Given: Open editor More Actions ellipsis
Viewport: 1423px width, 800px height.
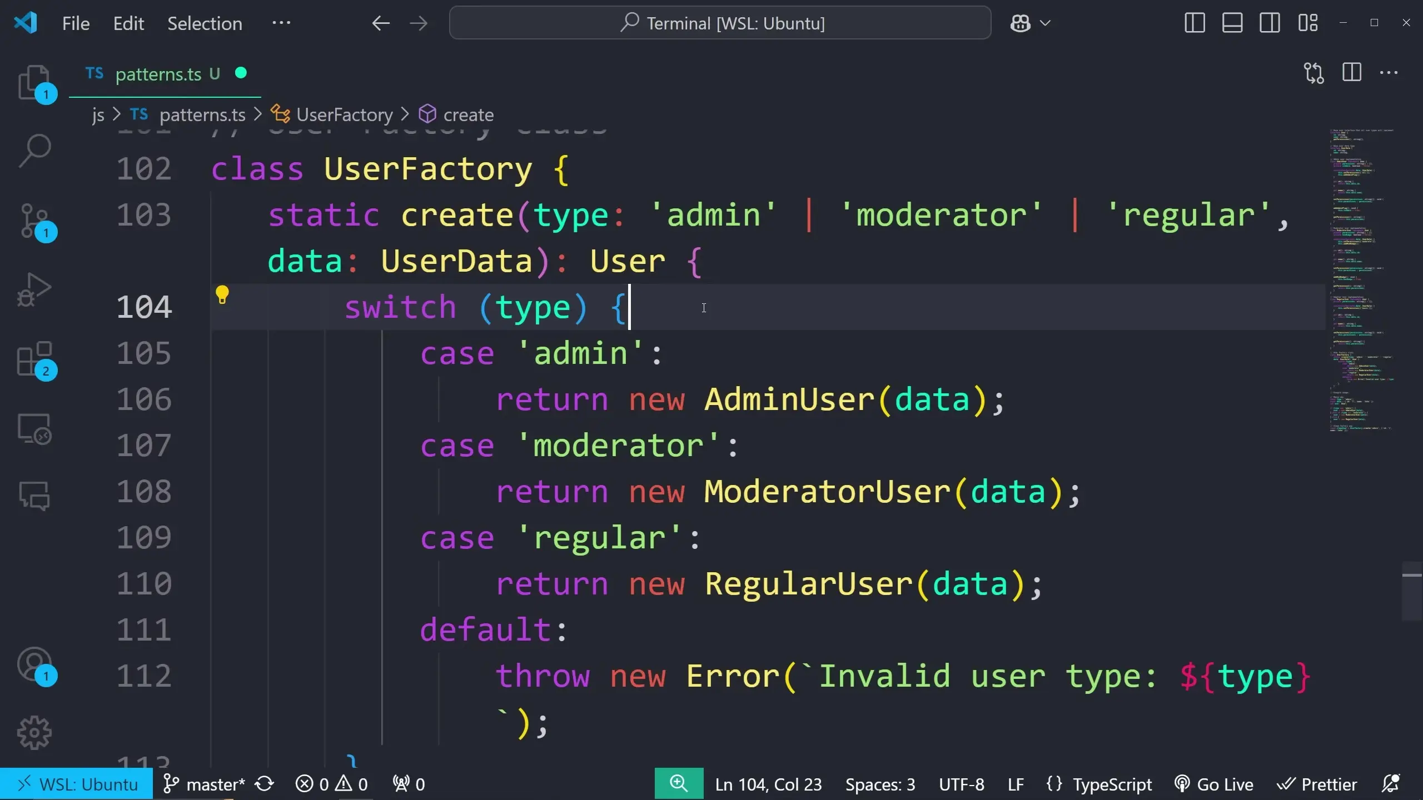Looking at the screenshot, I should click(1389, 73).
